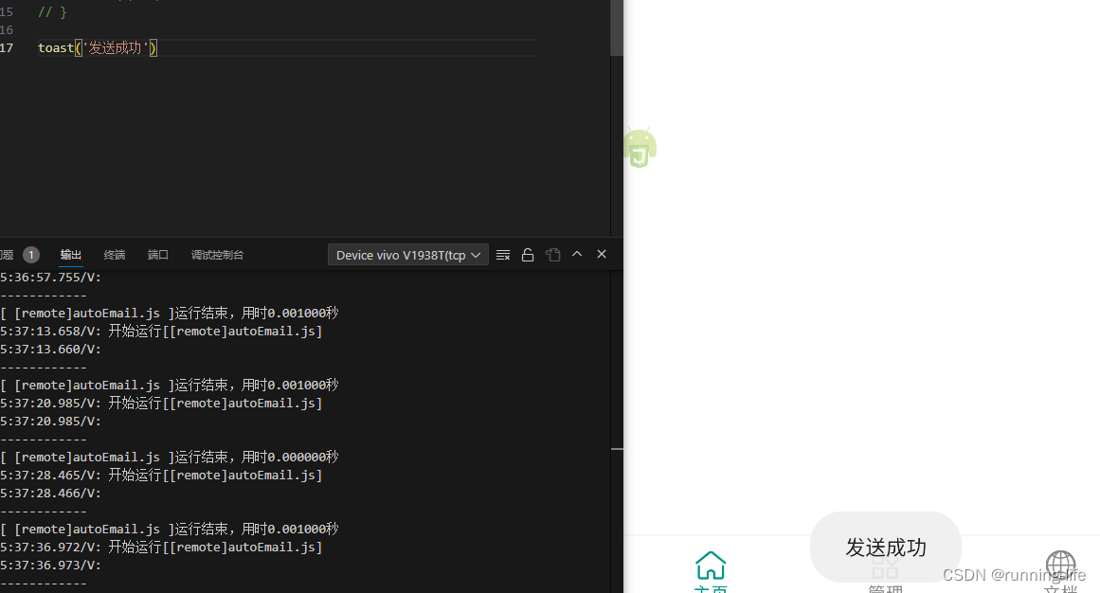1100x593 pixels.
Task: Select the 输出 tab
Action: [x=70, y=254]
